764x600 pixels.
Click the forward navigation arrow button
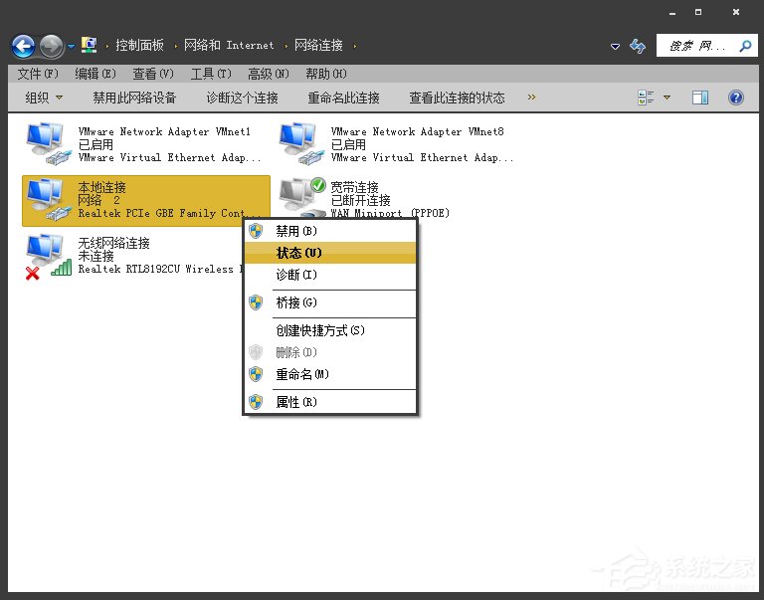pos(52,46)
